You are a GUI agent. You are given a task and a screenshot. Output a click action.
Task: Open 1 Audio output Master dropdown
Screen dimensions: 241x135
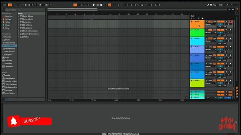pos(210,24)
